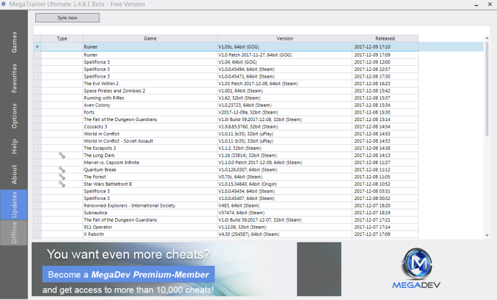Click version V57474, 64bit (Steam) cell

click(x=285, y=213)
